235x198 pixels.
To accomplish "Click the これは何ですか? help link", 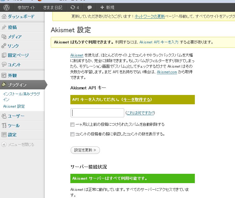I will pos(140,113).
